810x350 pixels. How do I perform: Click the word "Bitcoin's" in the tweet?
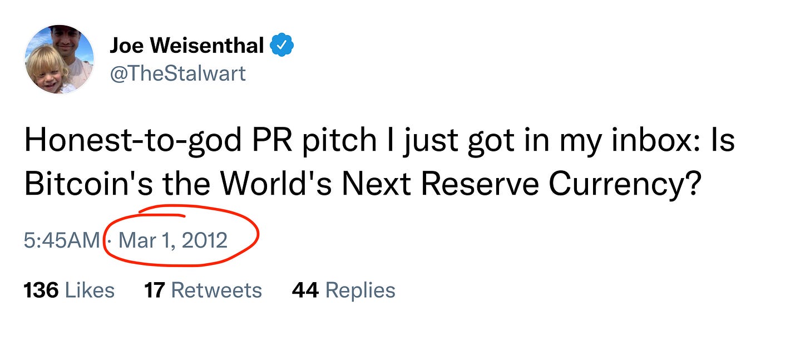(x=88, y=184)
